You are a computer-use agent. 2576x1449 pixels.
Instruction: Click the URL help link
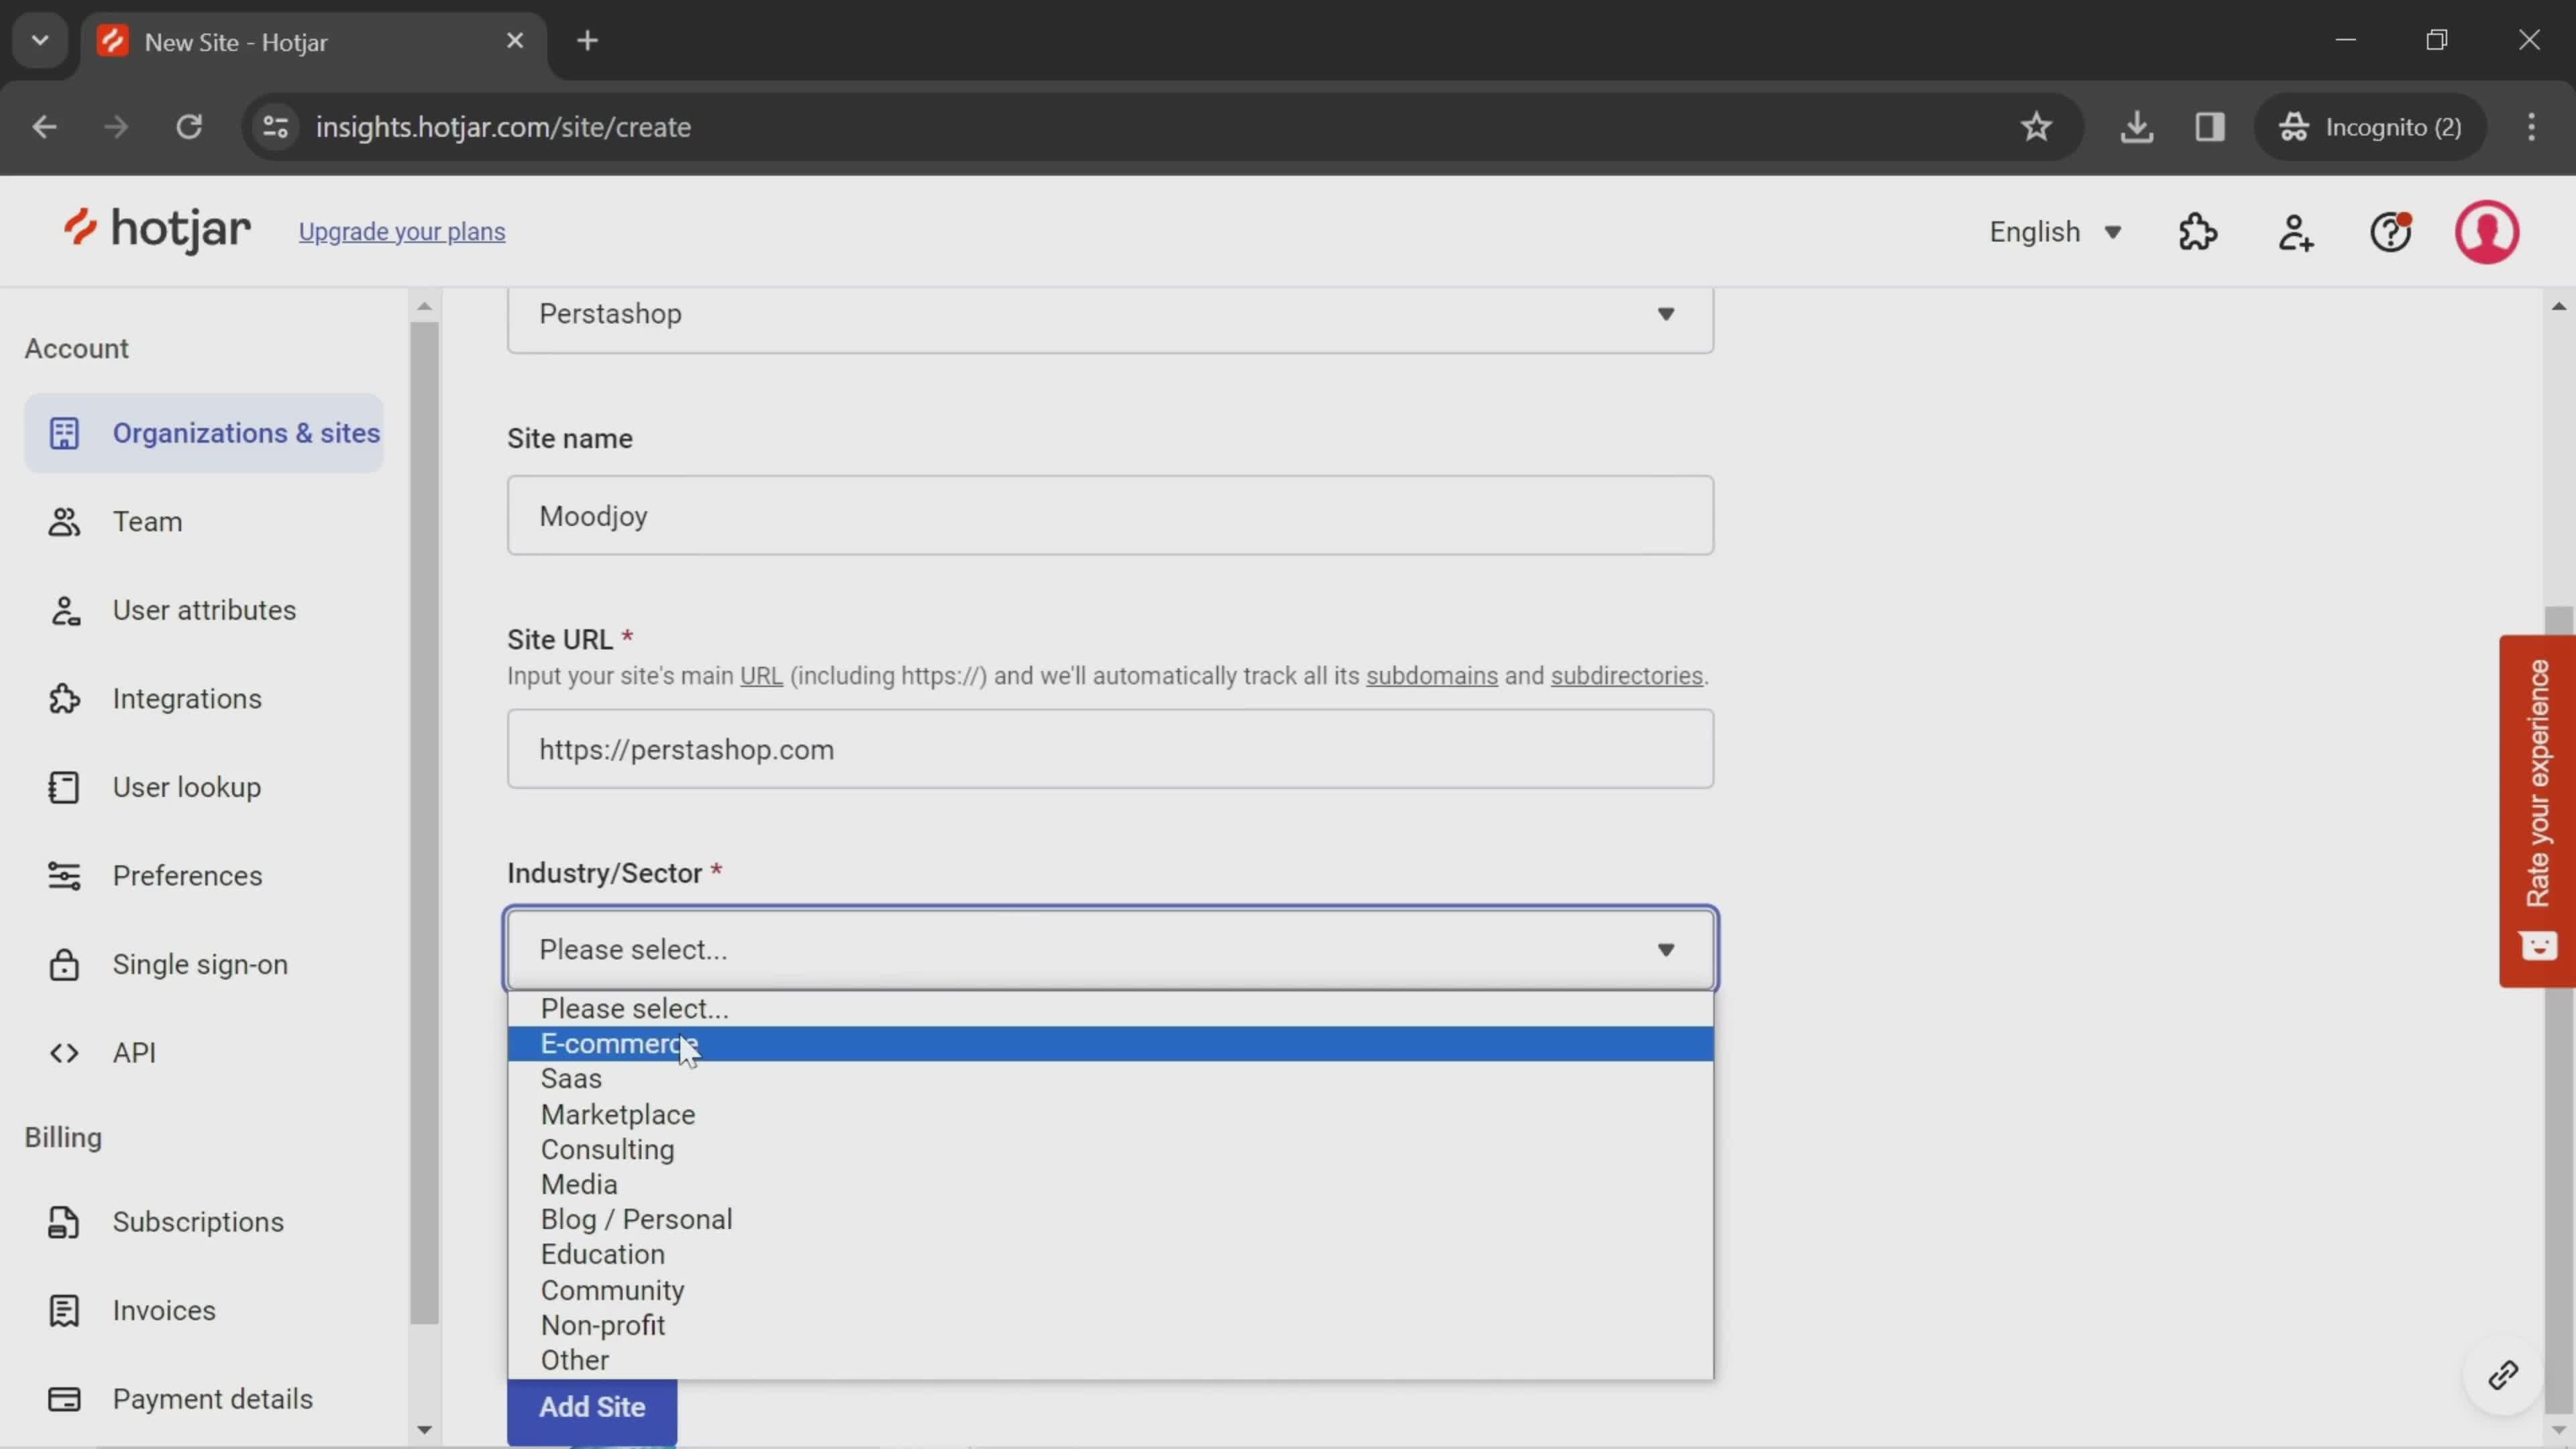(761, 676)
